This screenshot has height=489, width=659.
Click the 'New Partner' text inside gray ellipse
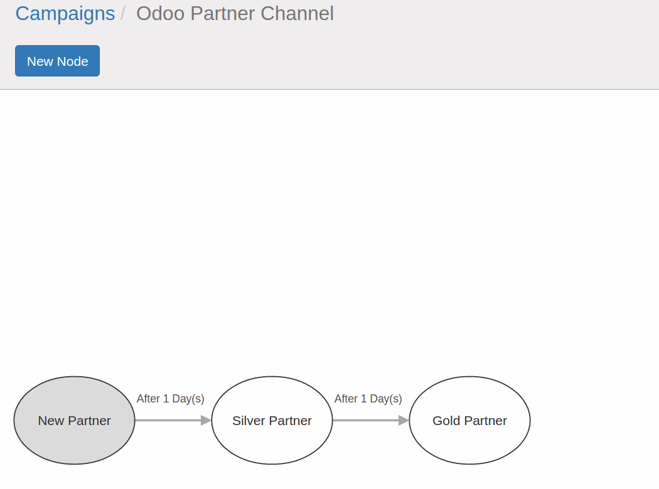pos(74,421)
